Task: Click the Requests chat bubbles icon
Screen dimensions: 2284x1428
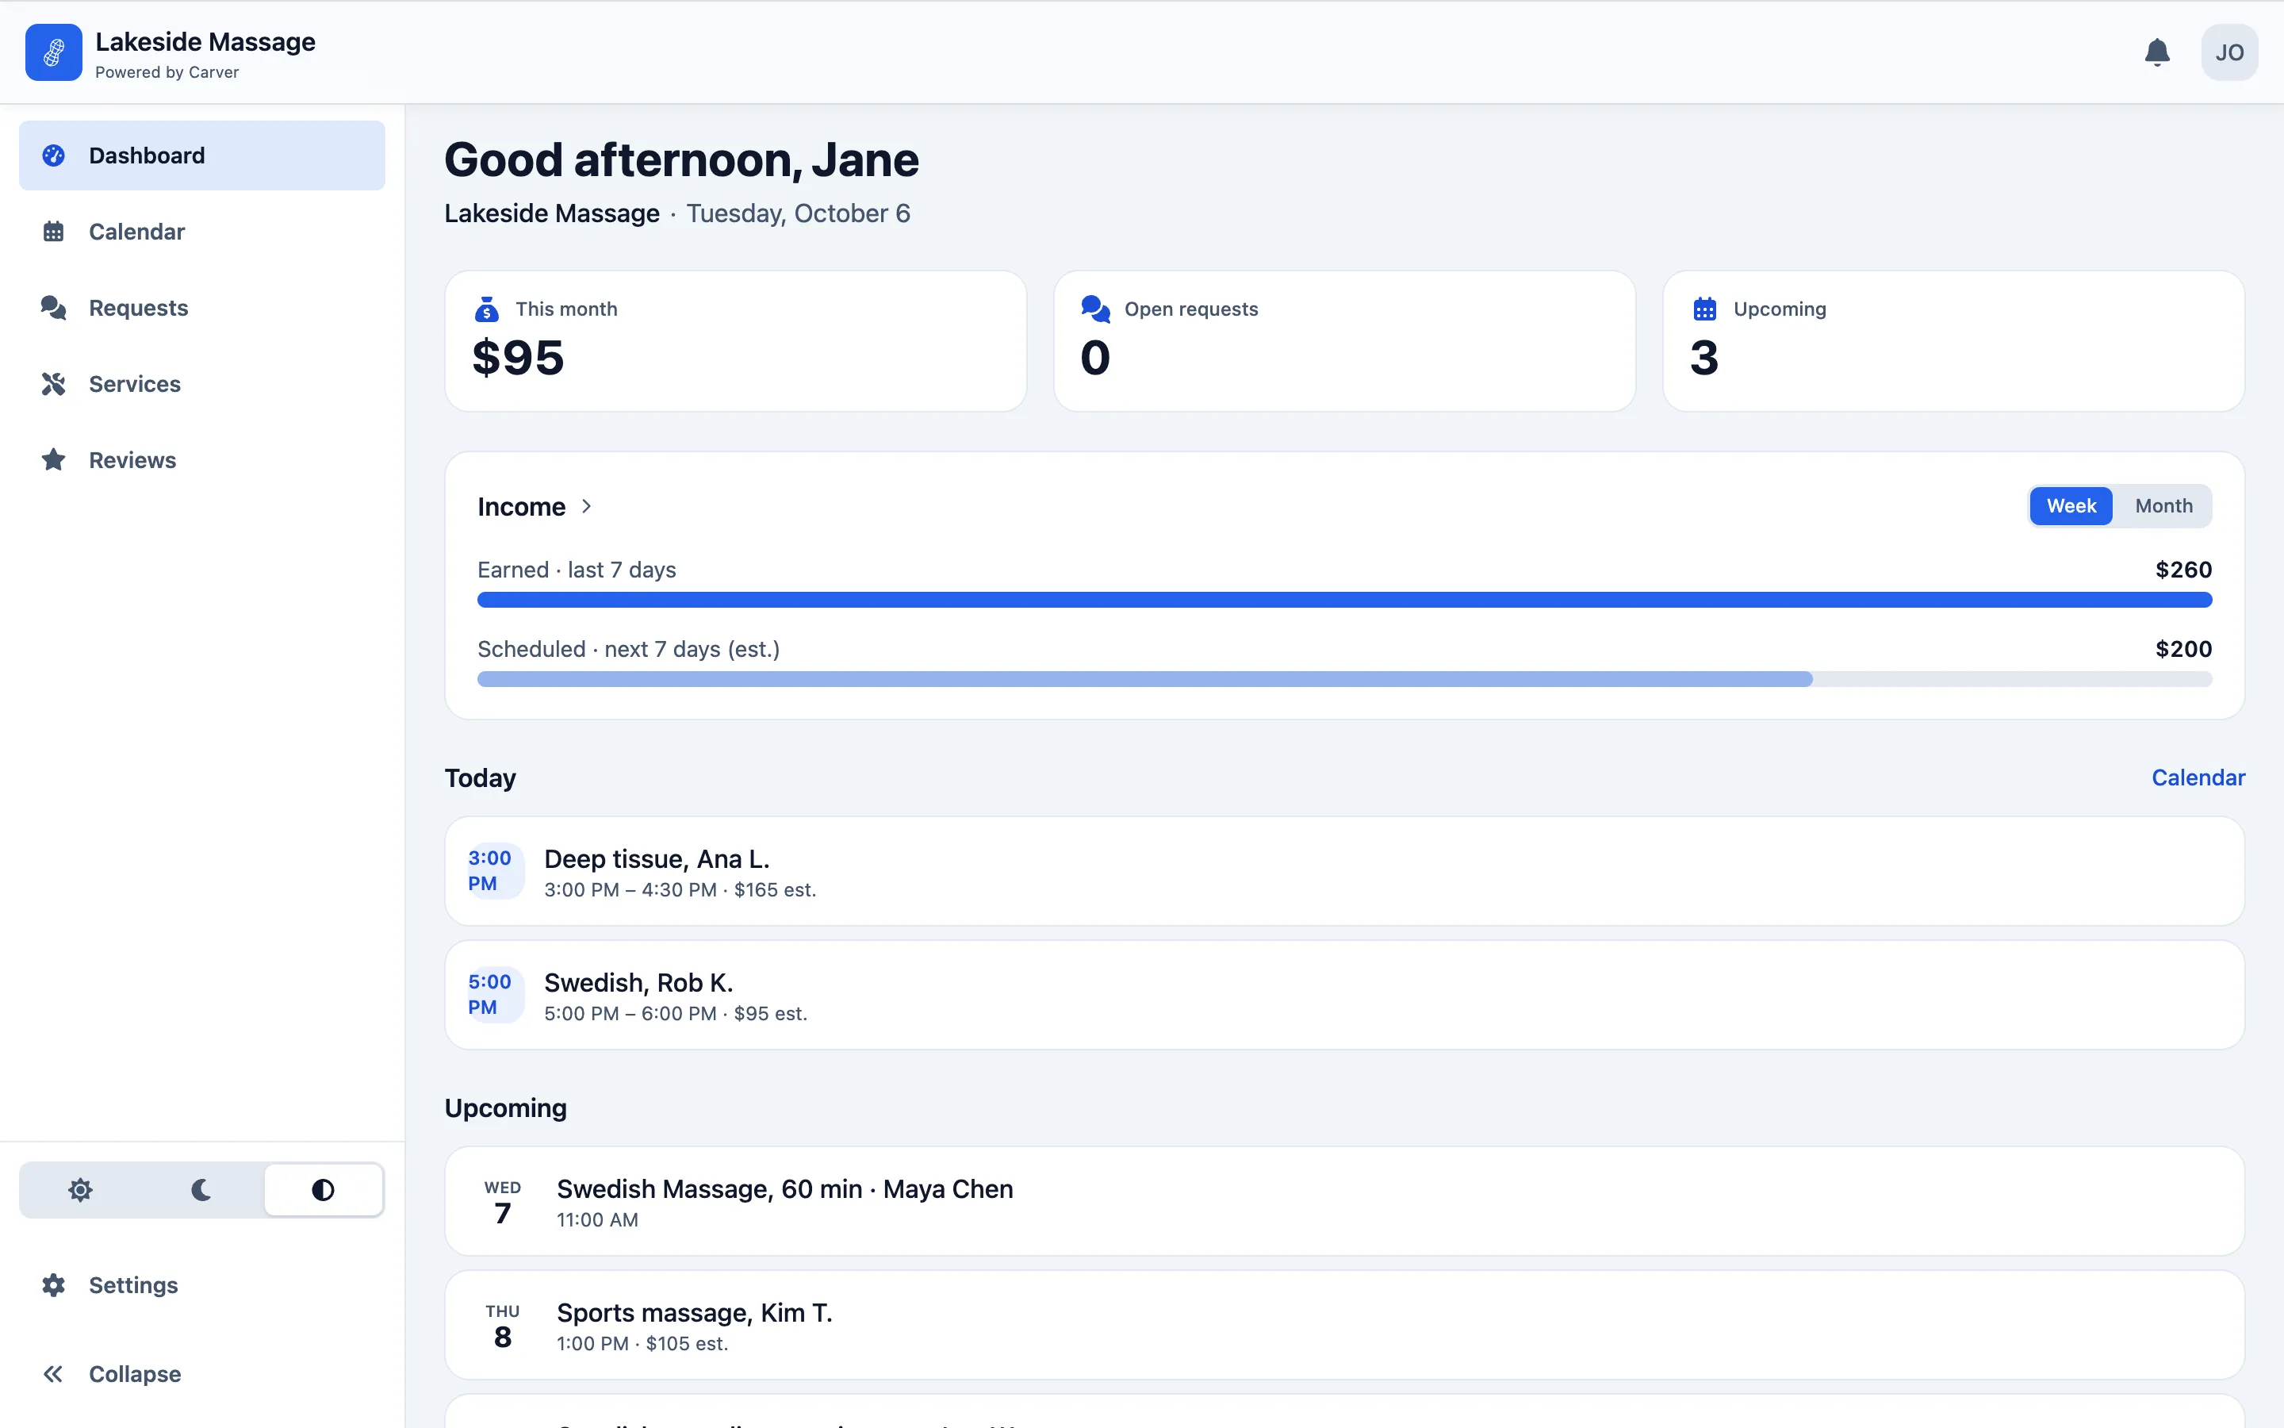Action: tap(54, 308)
